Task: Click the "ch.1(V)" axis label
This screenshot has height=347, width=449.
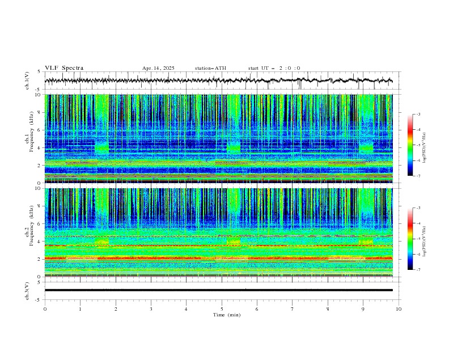Action: click(27, 81)
